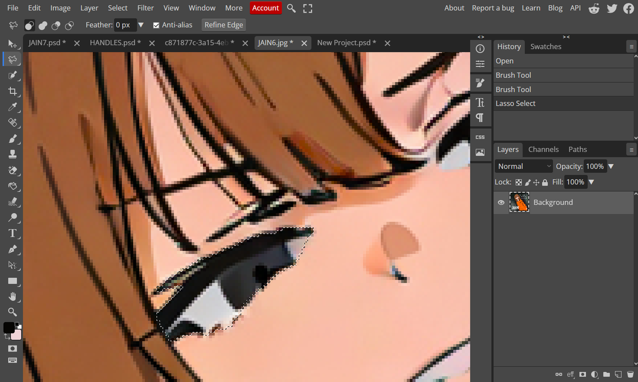Choose Subtract from selection mode

click(x=56, y=25)
